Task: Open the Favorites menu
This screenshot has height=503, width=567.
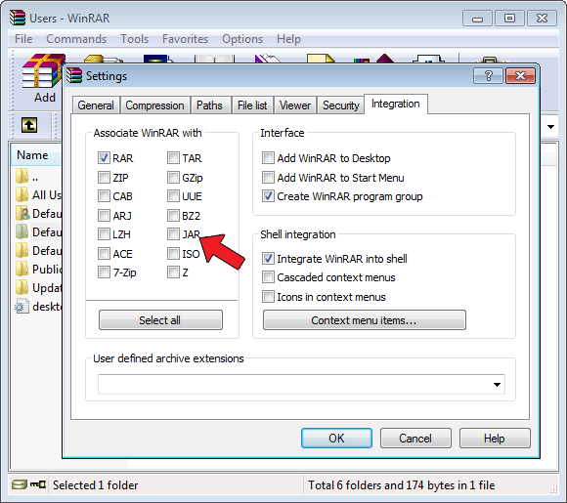Action: (x=185, y=39)
